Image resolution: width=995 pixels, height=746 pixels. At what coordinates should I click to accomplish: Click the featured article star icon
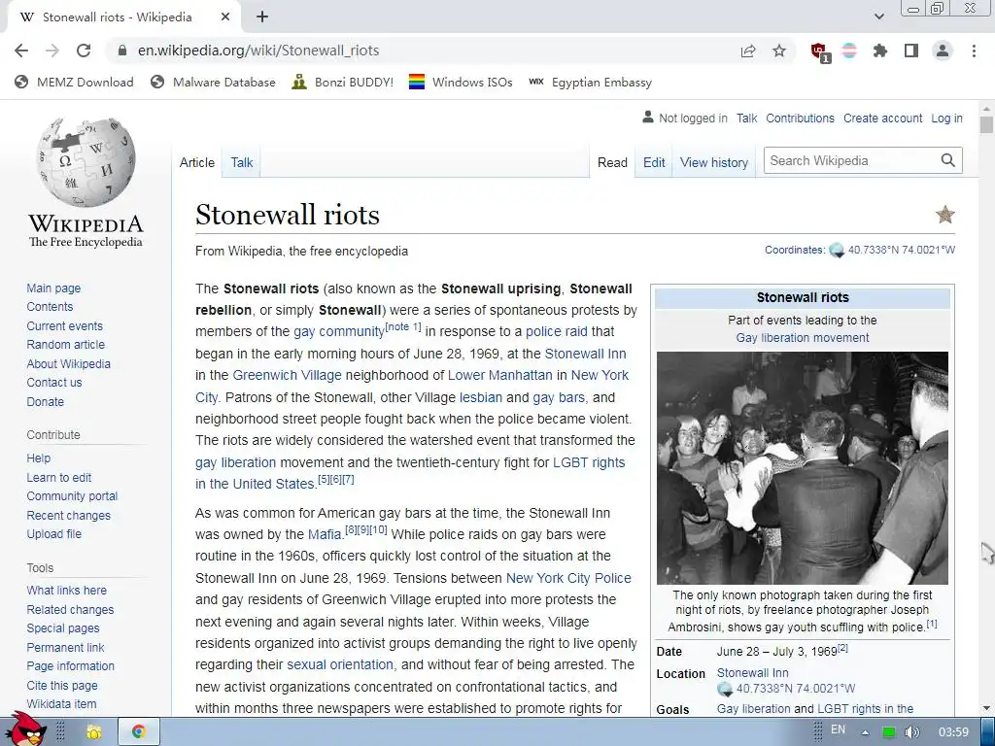[x=944, y=215]
